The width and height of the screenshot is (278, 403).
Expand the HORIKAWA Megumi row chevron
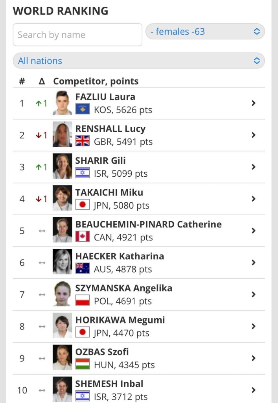tap(254, 326)
